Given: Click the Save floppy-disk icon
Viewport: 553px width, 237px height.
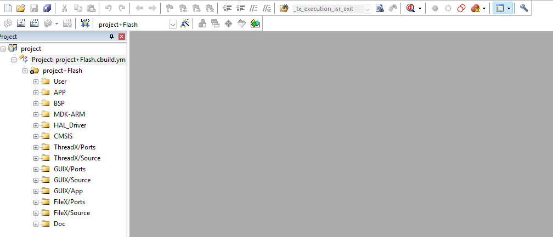Looking at the screenshot, I should (34, 8).
